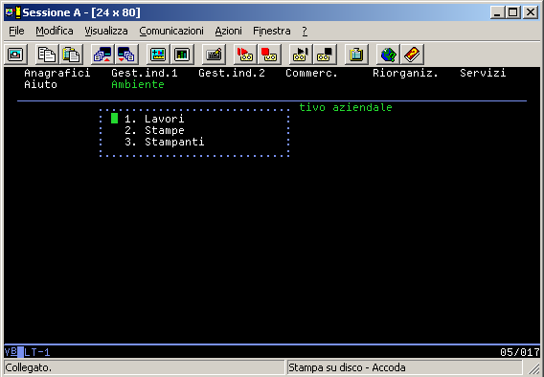Click the play macro icon

pos(301,55)
